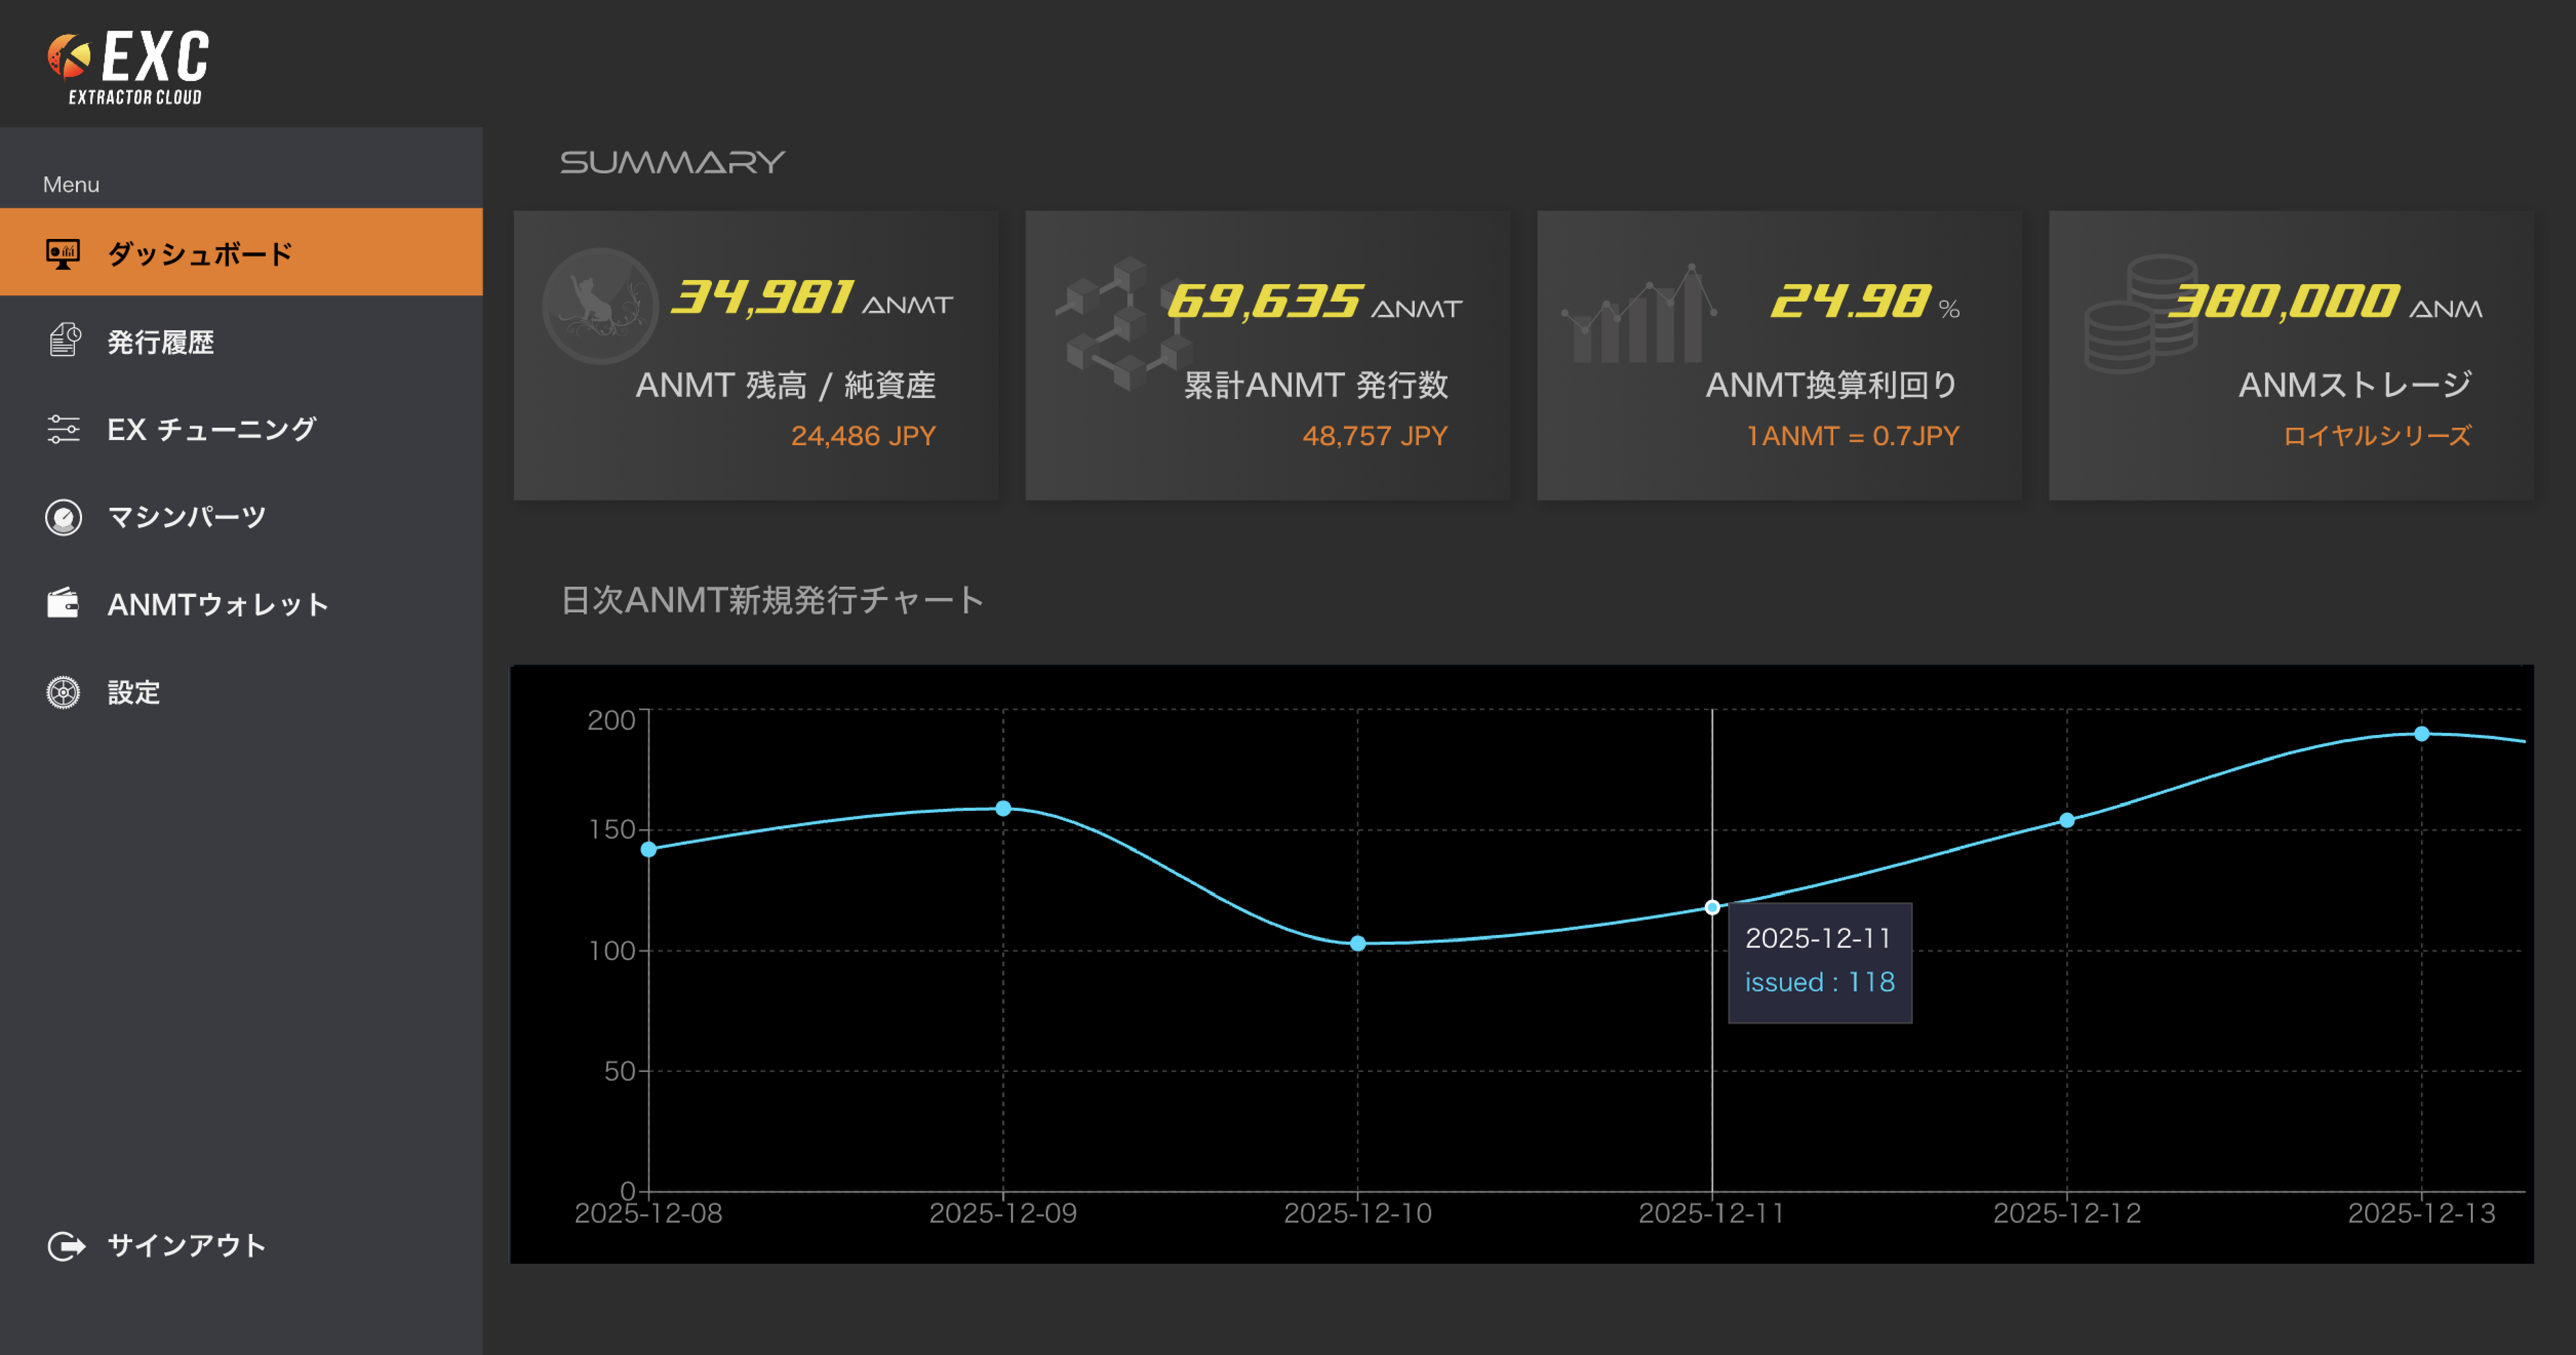The height and width of the screenshot is (1355, 2576).
Task: Open the 発行履歴 menu item
Action: click(160, 342)
